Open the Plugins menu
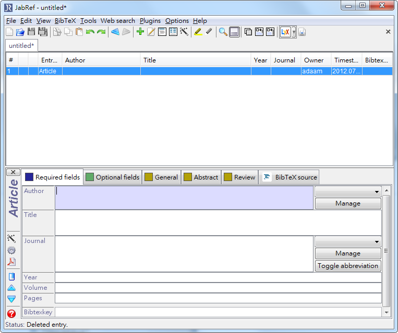The image size is (398, 333). [150, 21]
